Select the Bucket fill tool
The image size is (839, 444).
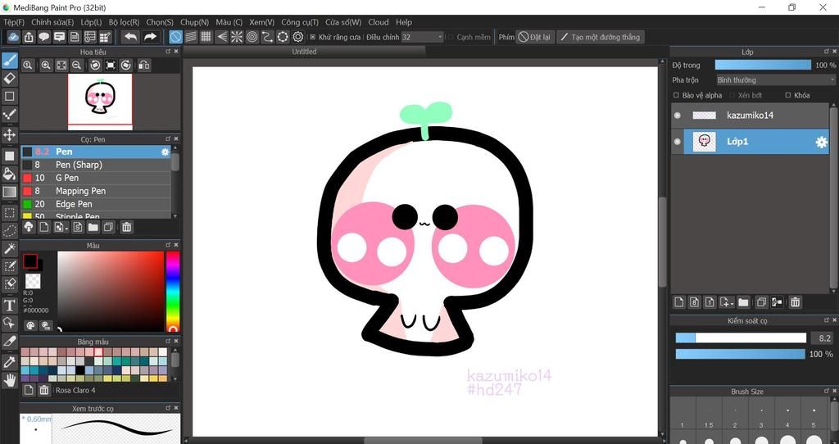click(9, 174)
